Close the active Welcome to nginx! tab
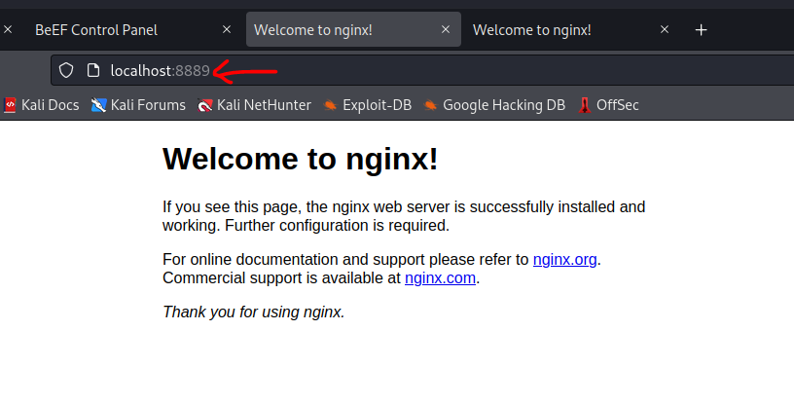 click(446, 30)
